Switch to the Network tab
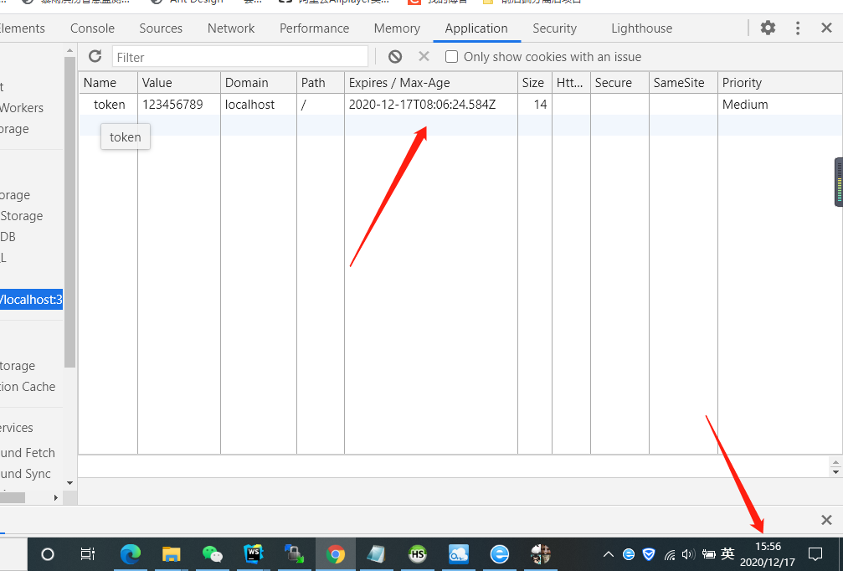Image resolution: width=843 pixels, height=571 pixels. [231, 28]
